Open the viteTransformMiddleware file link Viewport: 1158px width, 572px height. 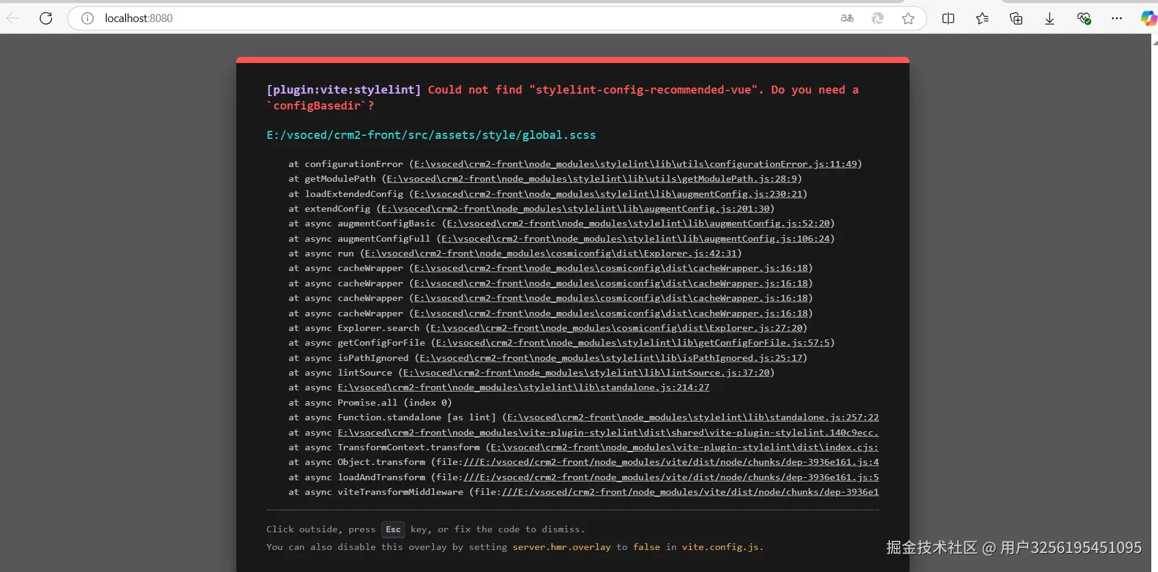click(x=690, y=492)
